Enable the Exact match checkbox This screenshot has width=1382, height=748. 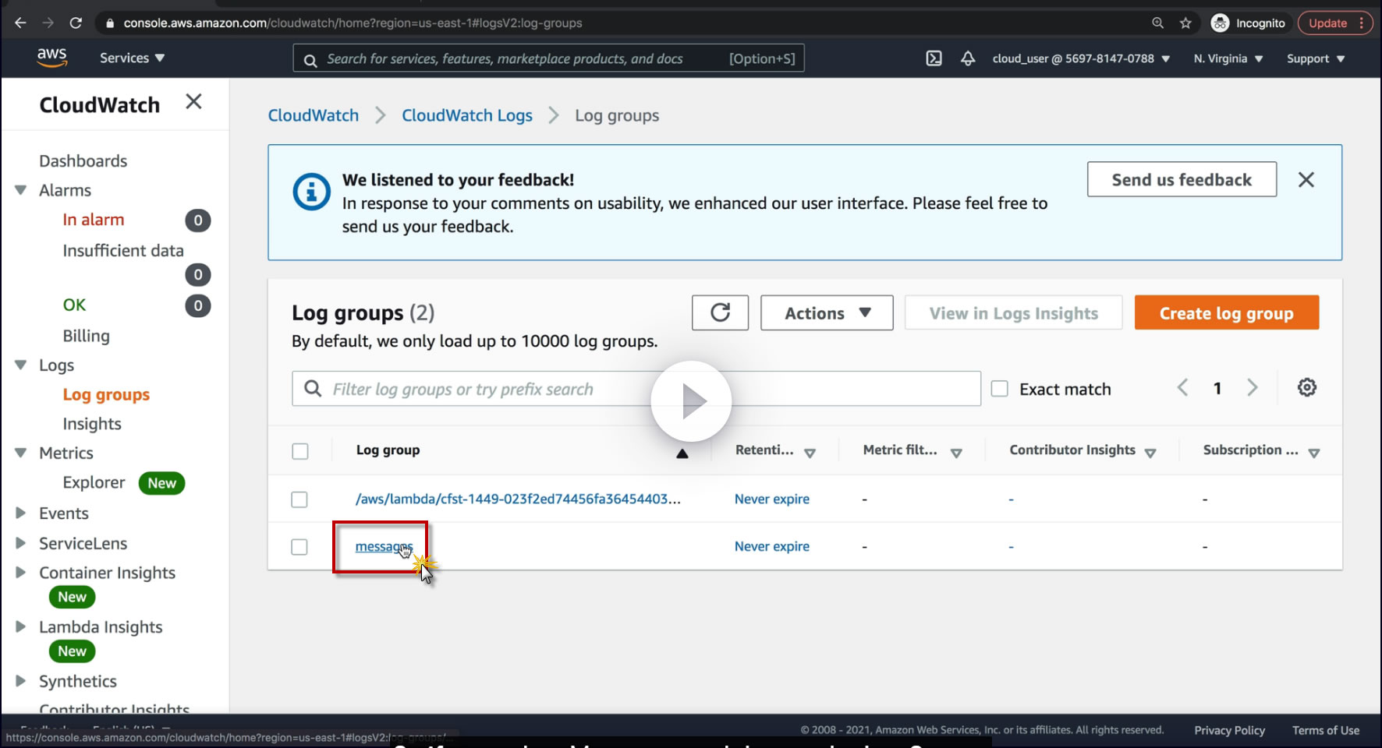point(1000,389)
